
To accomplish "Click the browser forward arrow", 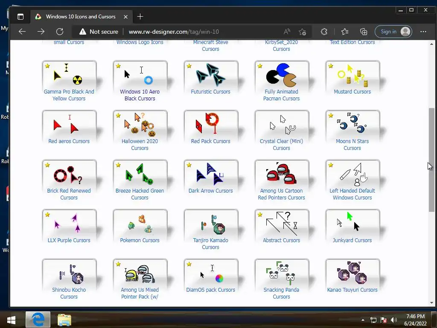I will 41,32.
